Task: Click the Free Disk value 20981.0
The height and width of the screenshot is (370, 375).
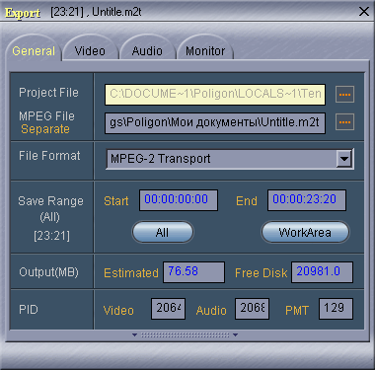Action: pyautogui.click(x=322, y=272)
